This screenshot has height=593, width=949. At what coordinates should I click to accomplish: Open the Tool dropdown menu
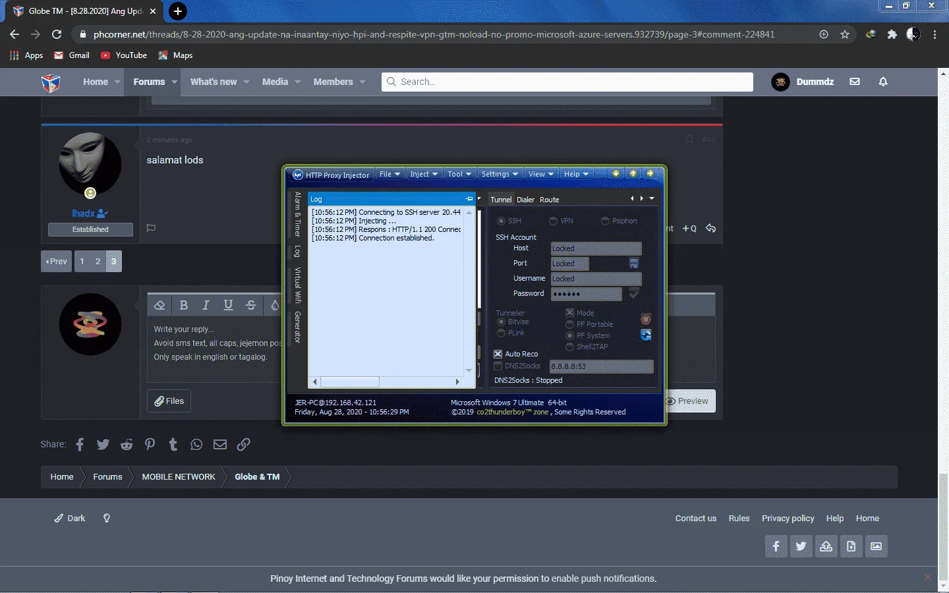click(459, 174)
